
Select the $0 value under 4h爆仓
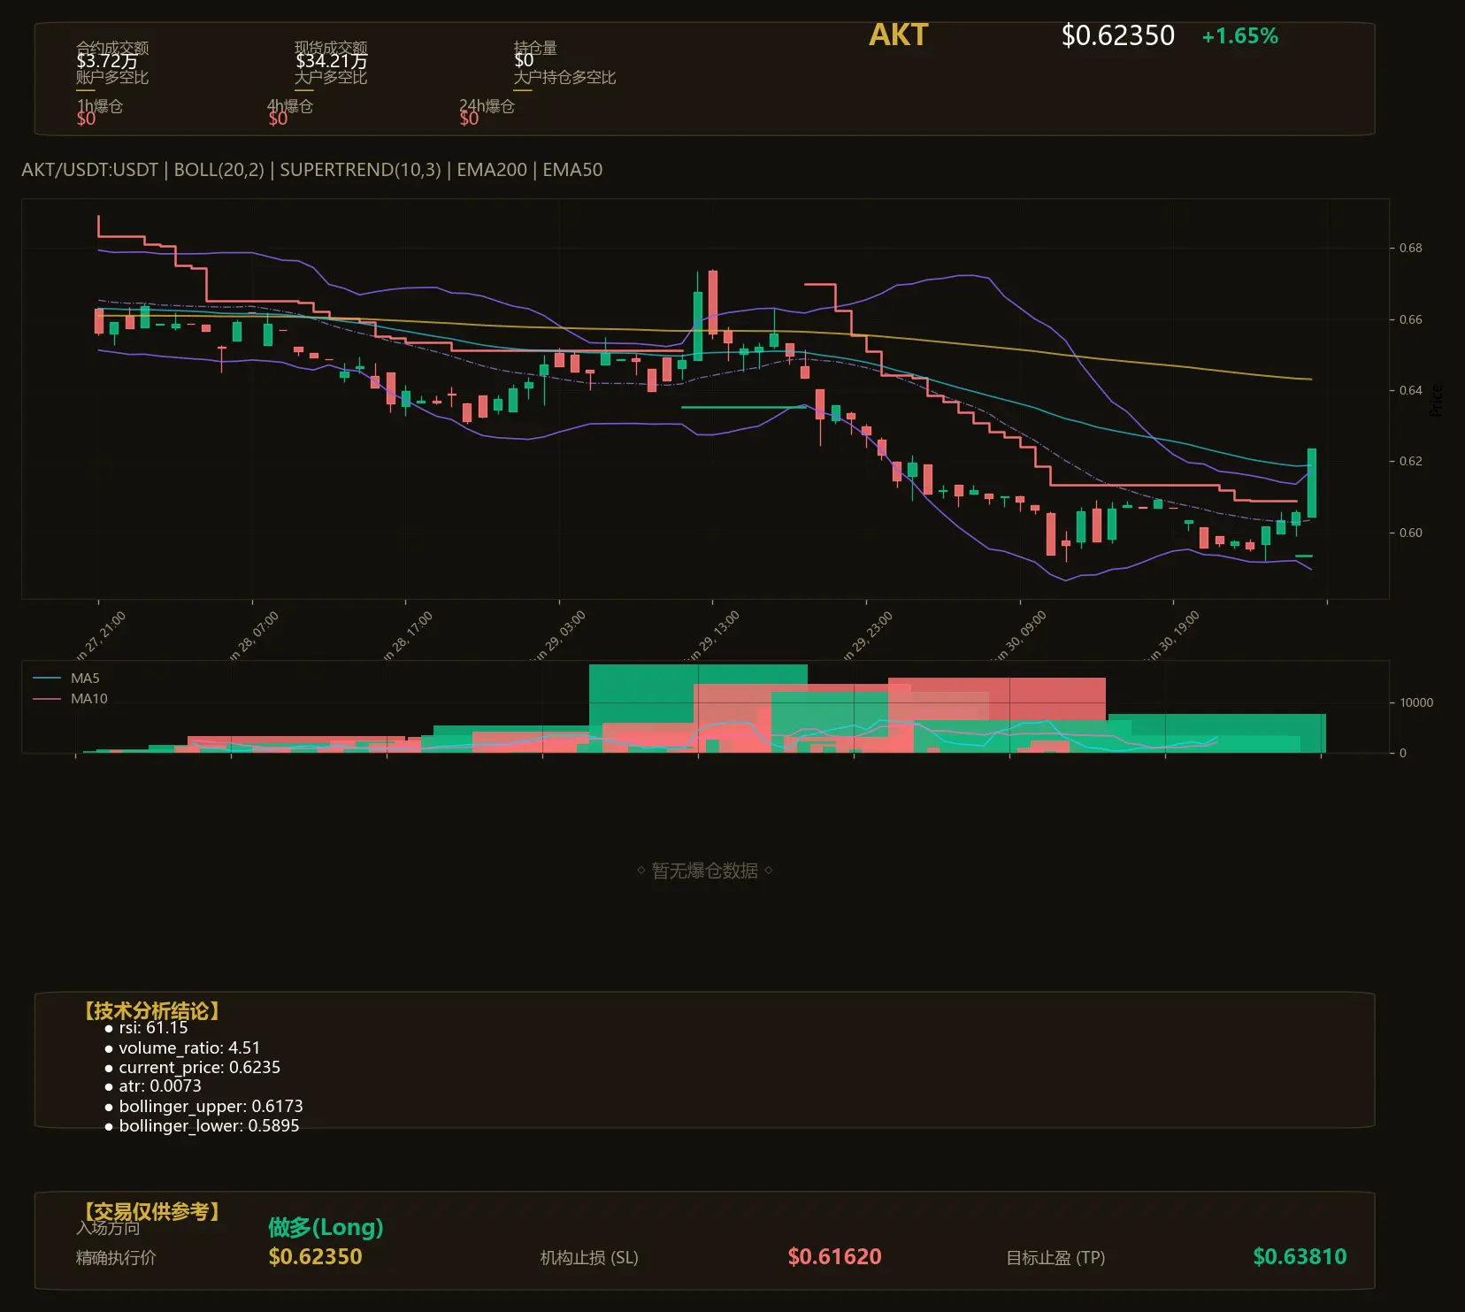pos(278,119)
